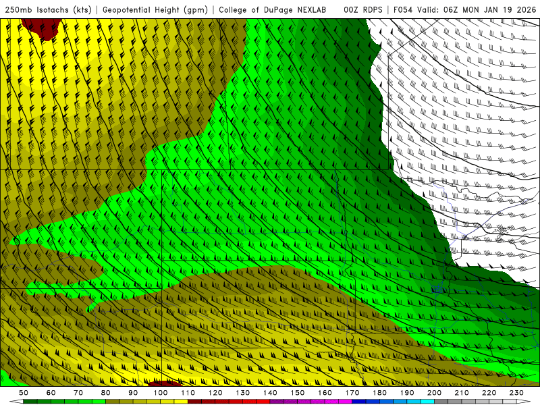Image resolution: width=540 pixels, height=405 pixels.
Task: Click the 180 knot colorbar label
Action: point(380,393)
